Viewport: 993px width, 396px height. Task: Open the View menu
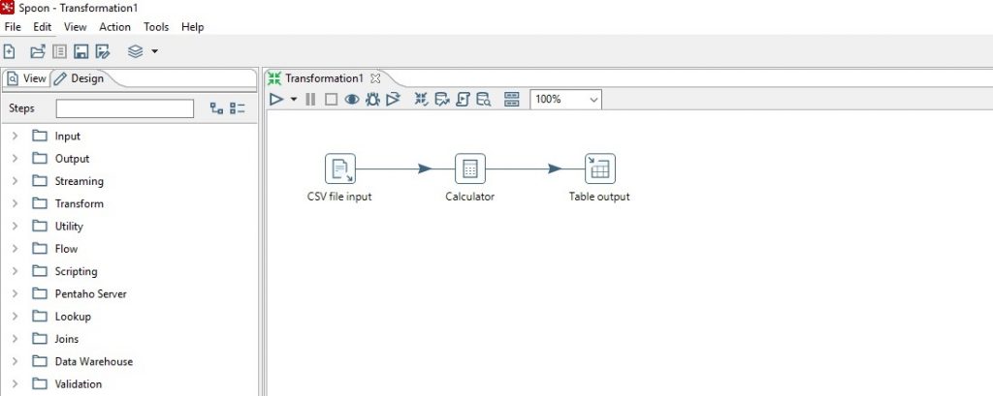point(75,26)
